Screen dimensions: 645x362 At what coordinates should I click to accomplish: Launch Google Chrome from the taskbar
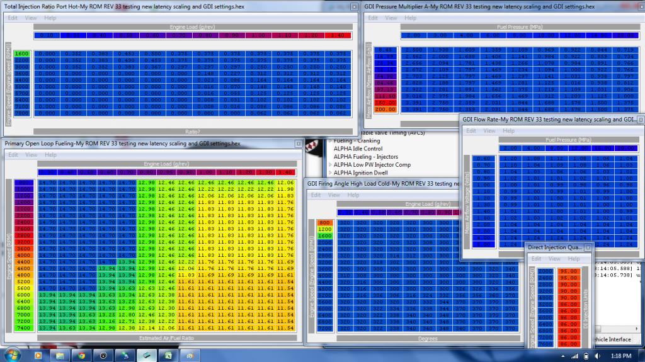81,355
